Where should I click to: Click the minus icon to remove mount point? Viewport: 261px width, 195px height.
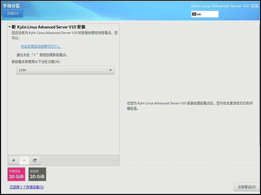point(24,160)
